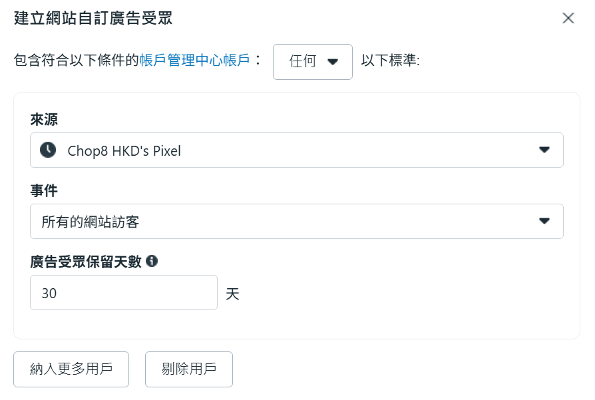
Task: Close the 建立網站自訂廣告受眾 dialog
Action: tap(568, 18)
